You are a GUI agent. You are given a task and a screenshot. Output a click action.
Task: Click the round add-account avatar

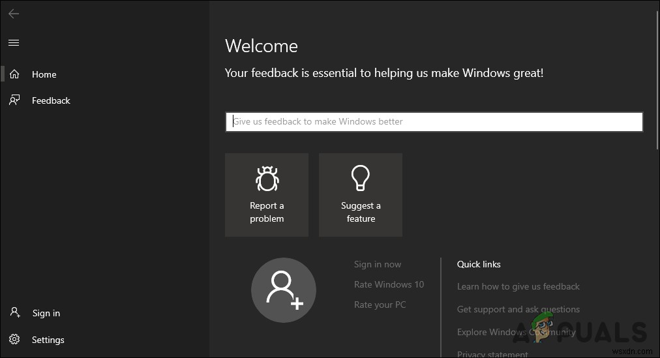(283, 290)
